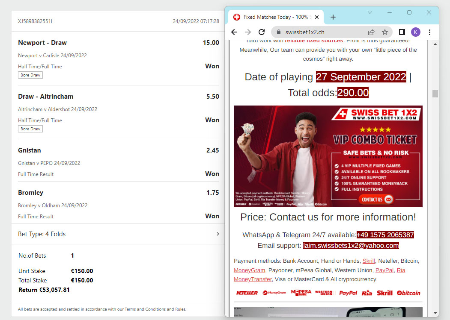The width and height of the screenshot is (450, 320).
Task: Bookmark this page with the star icon
Action: click(385, 32)
